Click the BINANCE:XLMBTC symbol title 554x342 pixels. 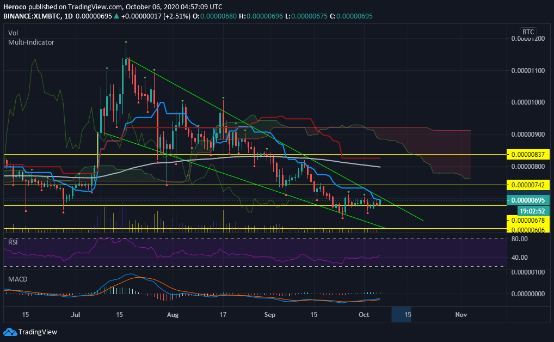pyautogui.click(x=32, y=16)
